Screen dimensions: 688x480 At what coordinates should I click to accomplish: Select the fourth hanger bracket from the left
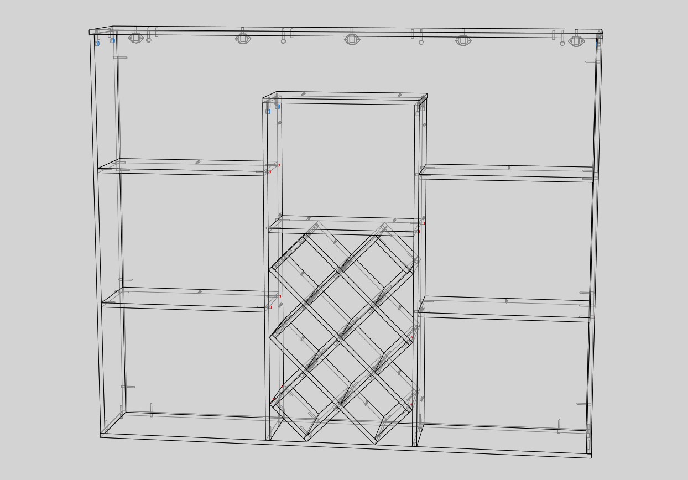[x=463, y=40]
